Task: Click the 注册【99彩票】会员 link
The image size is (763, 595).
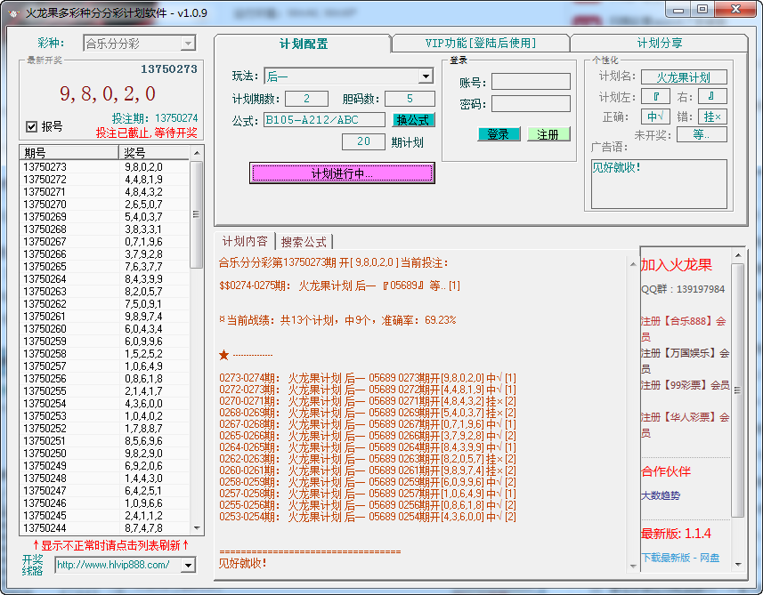Action: point(685,385)
